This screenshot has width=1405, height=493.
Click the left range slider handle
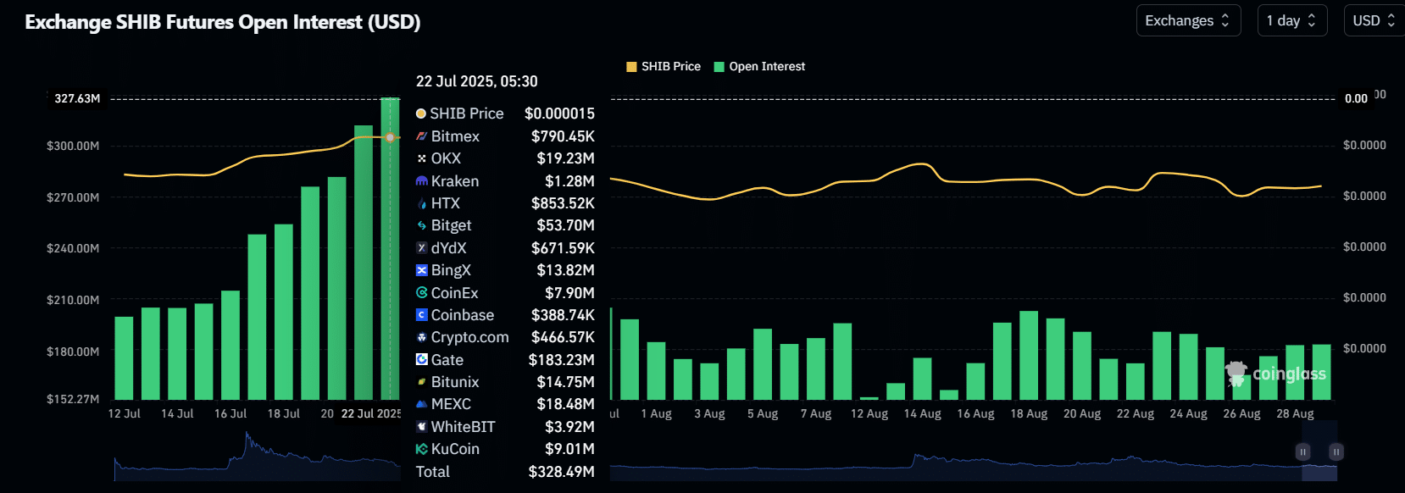(x=1303, y=452)
